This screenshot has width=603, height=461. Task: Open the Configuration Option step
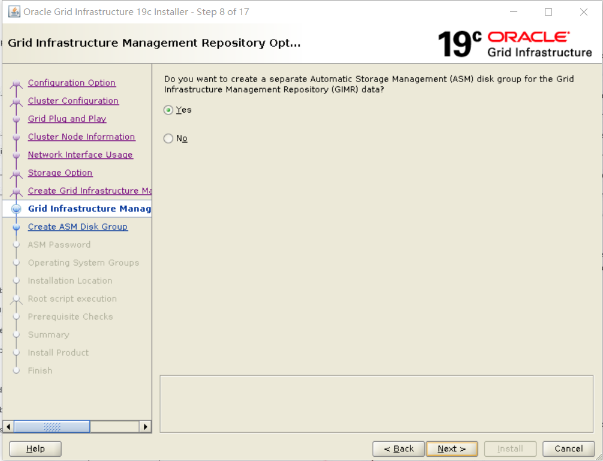(71, 83)
